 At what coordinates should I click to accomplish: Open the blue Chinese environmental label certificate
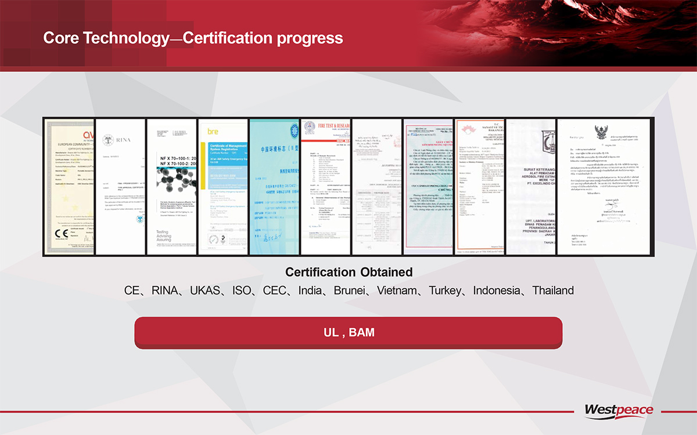[274, 187]
